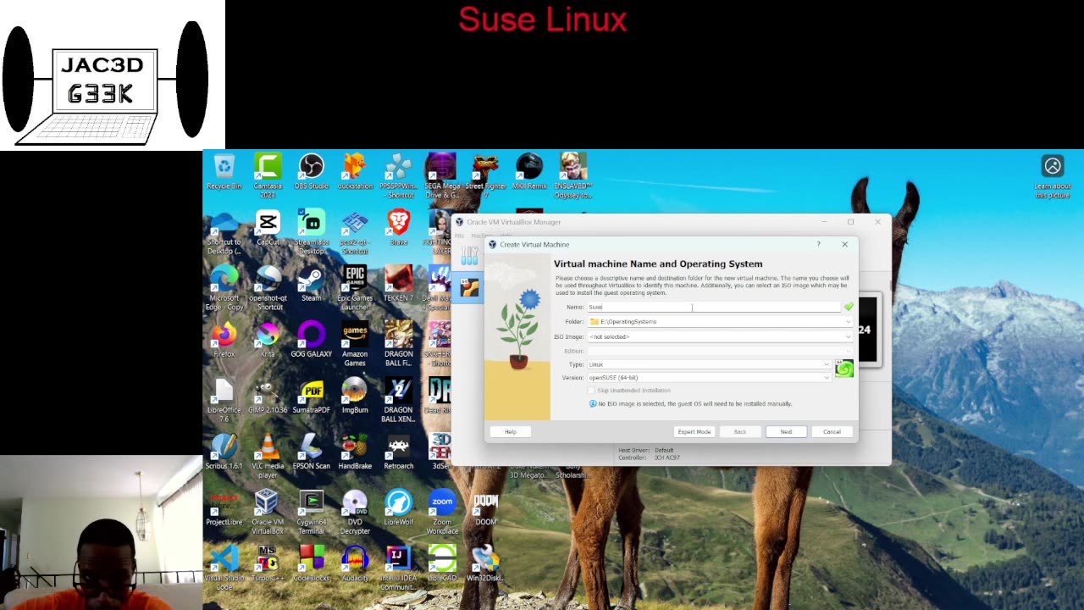Open the Scribus 1.6.1 desktop icon
The image size is (1084, 610).
(x=224, y=452)
